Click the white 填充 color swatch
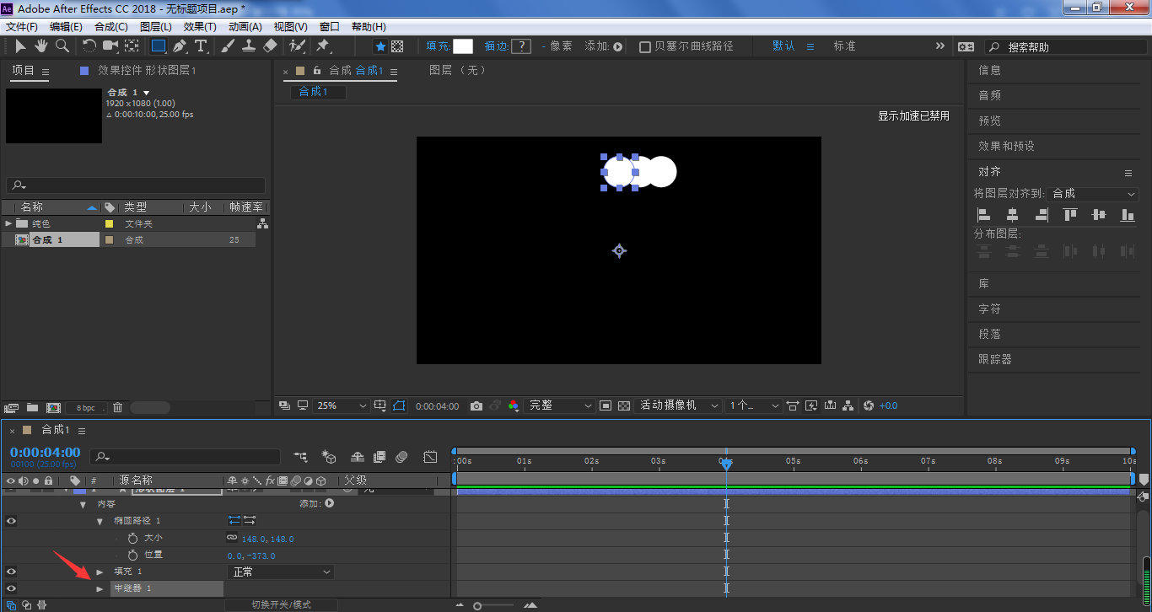This screenshot has width=1152, height=612. 462,46
